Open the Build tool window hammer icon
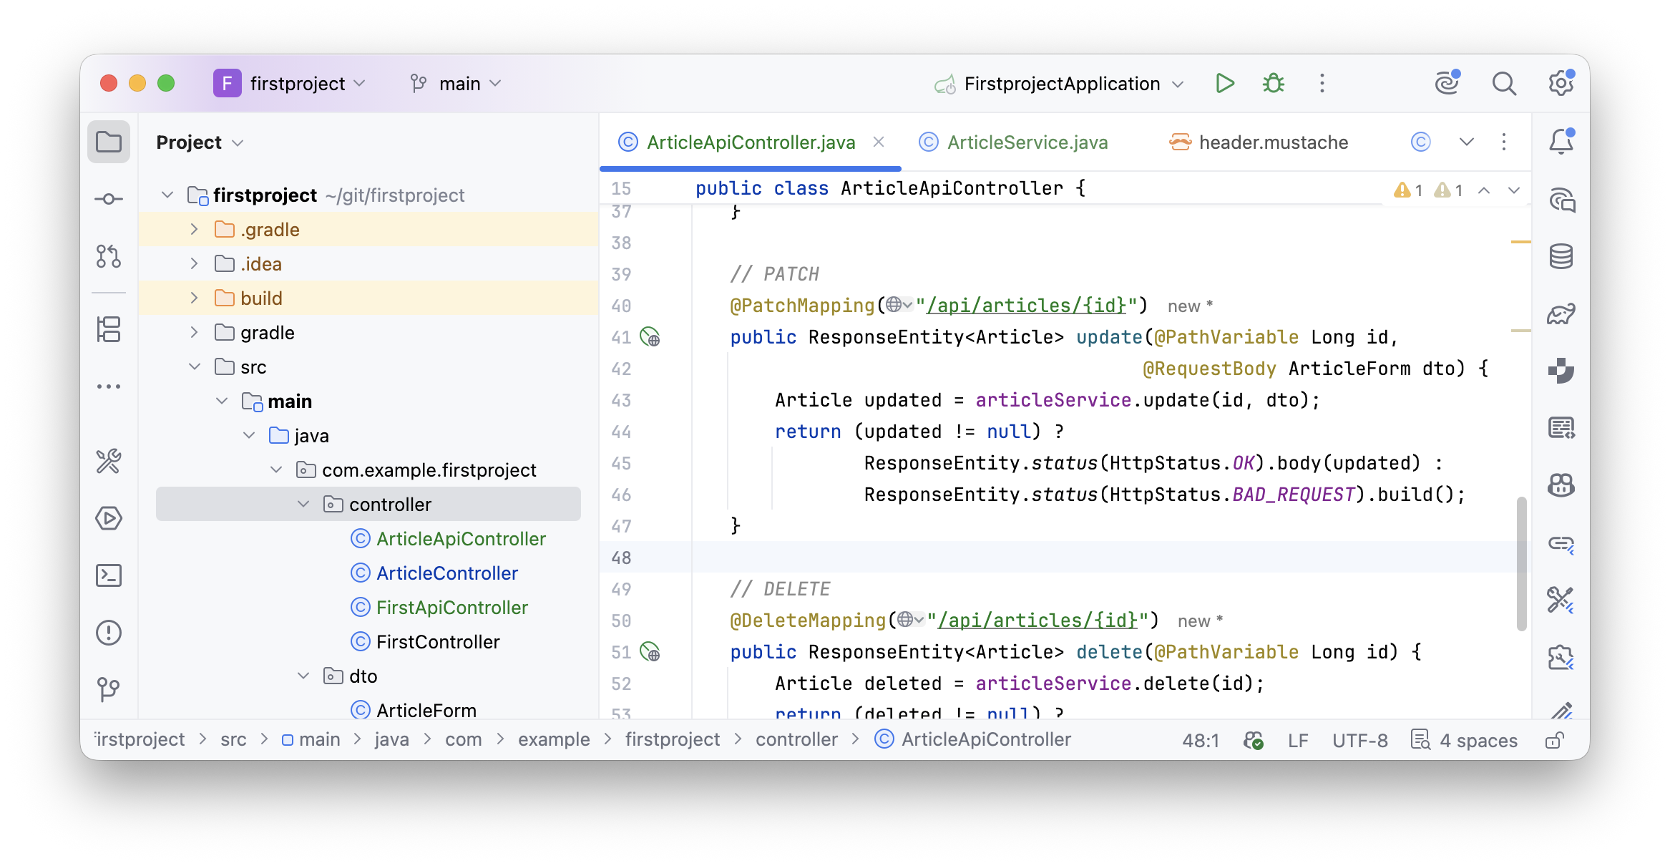Viewport: 1670px width, 866px height. pos(109,461)
